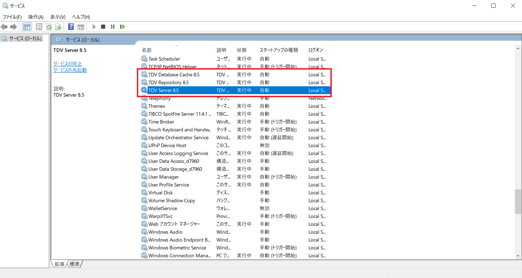Viewport: 522px width, 278px height.
Task: Click the Export List toolbar icon
Action: [58, 27]
